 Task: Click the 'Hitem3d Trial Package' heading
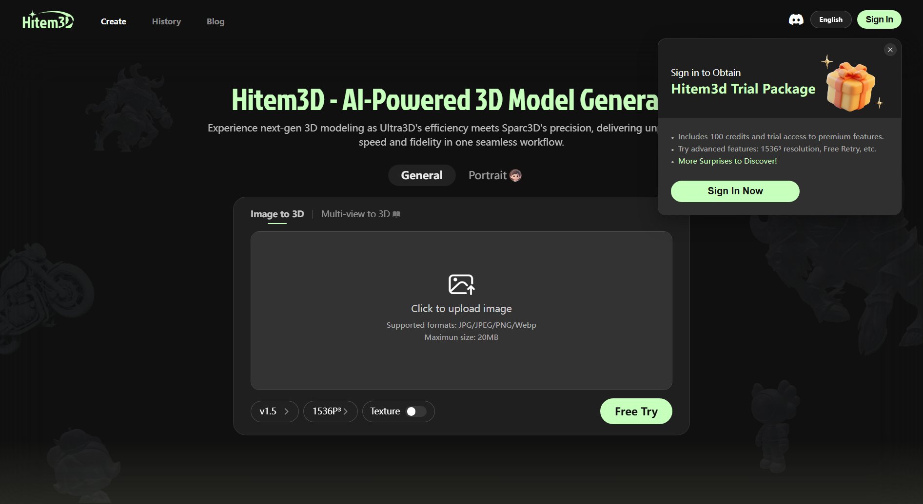click(x=743, y=89)
